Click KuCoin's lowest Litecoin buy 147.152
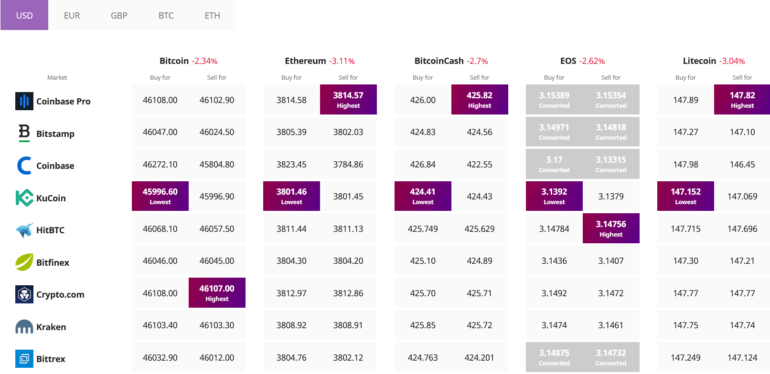Image resolution: width=770 pixels, height=374 pixels. (685, 196)
